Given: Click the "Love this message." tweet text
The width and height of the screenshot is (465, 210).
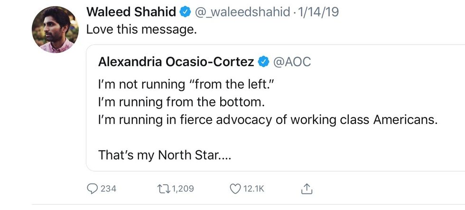Looking at the screenshot, I should tap(141, 29).
